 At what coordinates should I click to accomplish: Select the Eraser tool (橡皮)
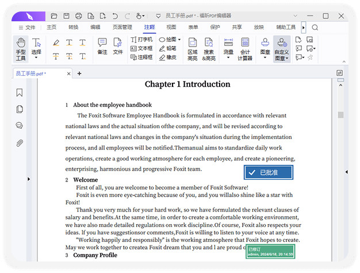click(168, 57)
